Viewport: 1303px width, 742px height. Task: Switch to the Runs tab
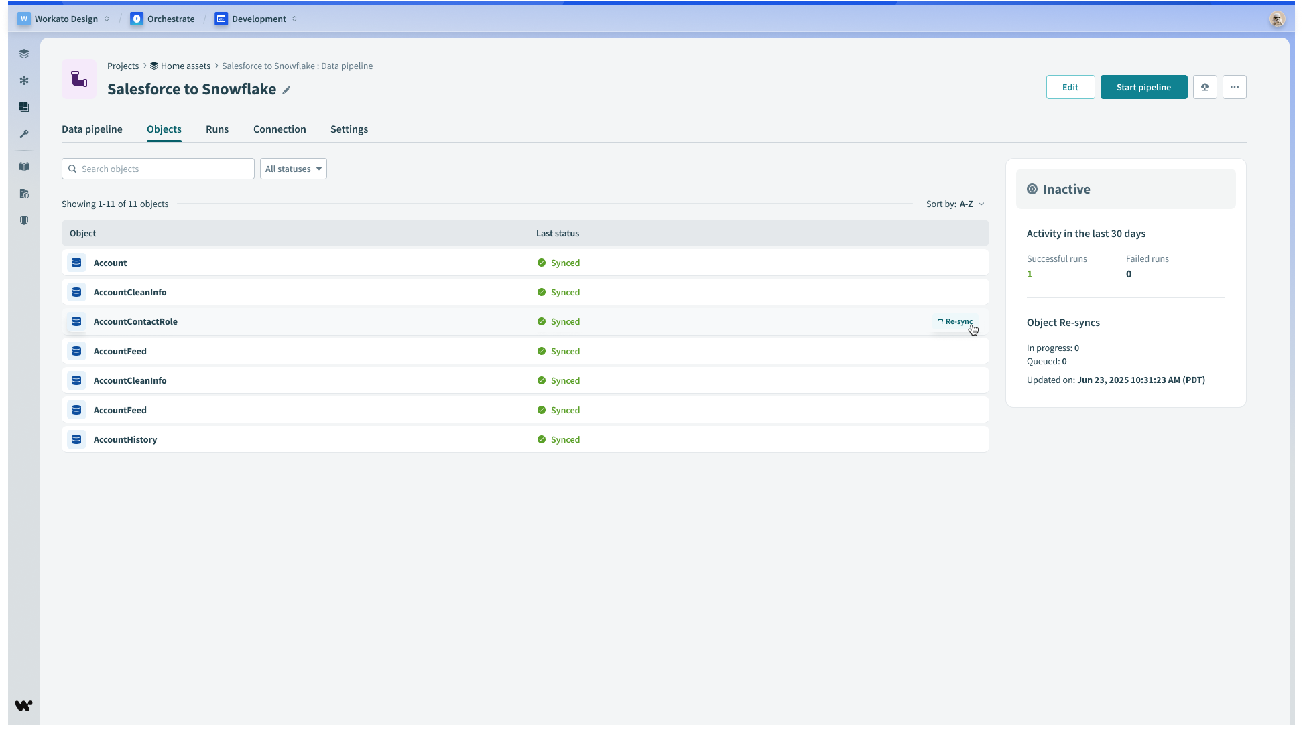point(217,129)
